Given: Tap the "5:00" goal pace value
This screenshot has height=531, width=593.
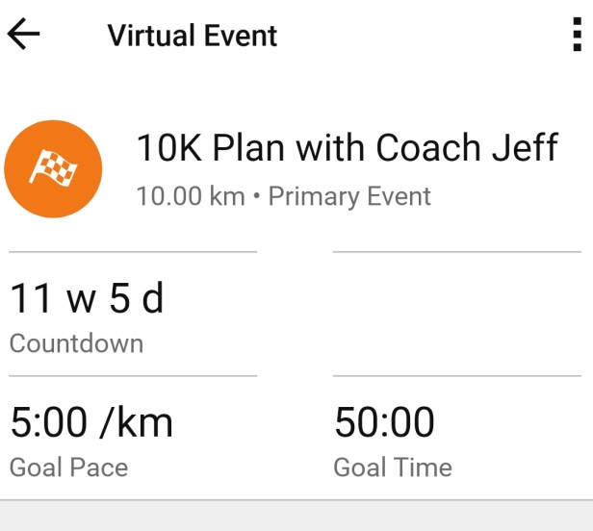Looking at the screenshot, I should click(x=46, y=423).
